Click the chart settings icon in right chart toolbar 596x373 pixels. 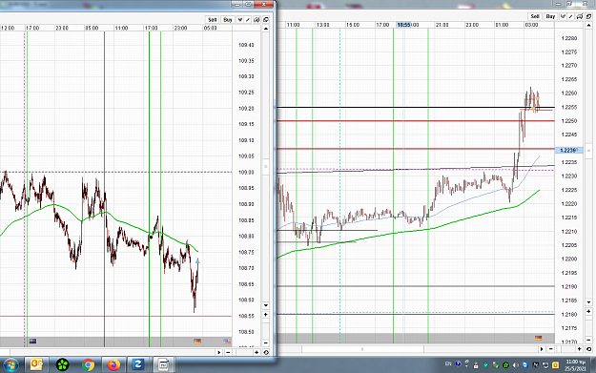coord(580,16)
